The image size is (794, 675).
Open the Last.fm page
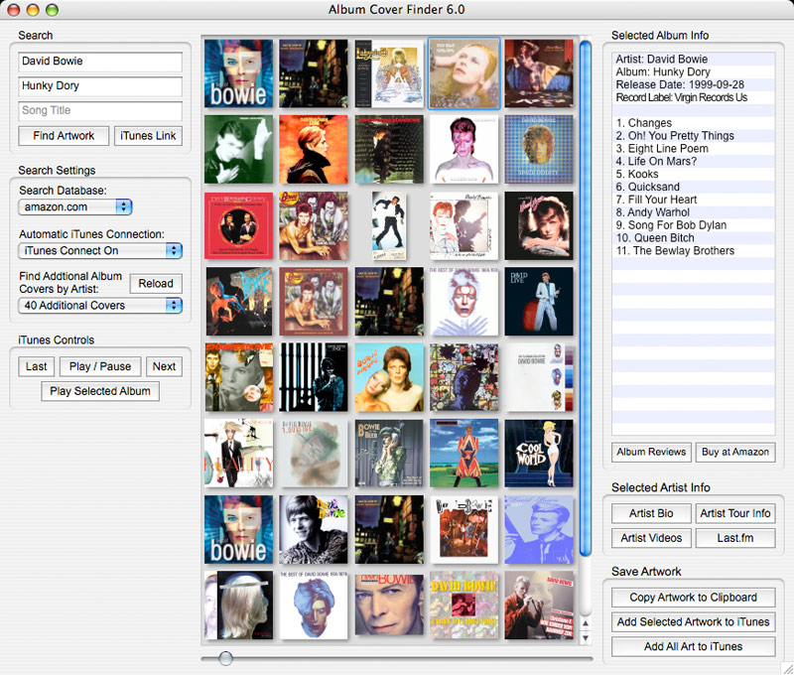(x=735, y=538)
